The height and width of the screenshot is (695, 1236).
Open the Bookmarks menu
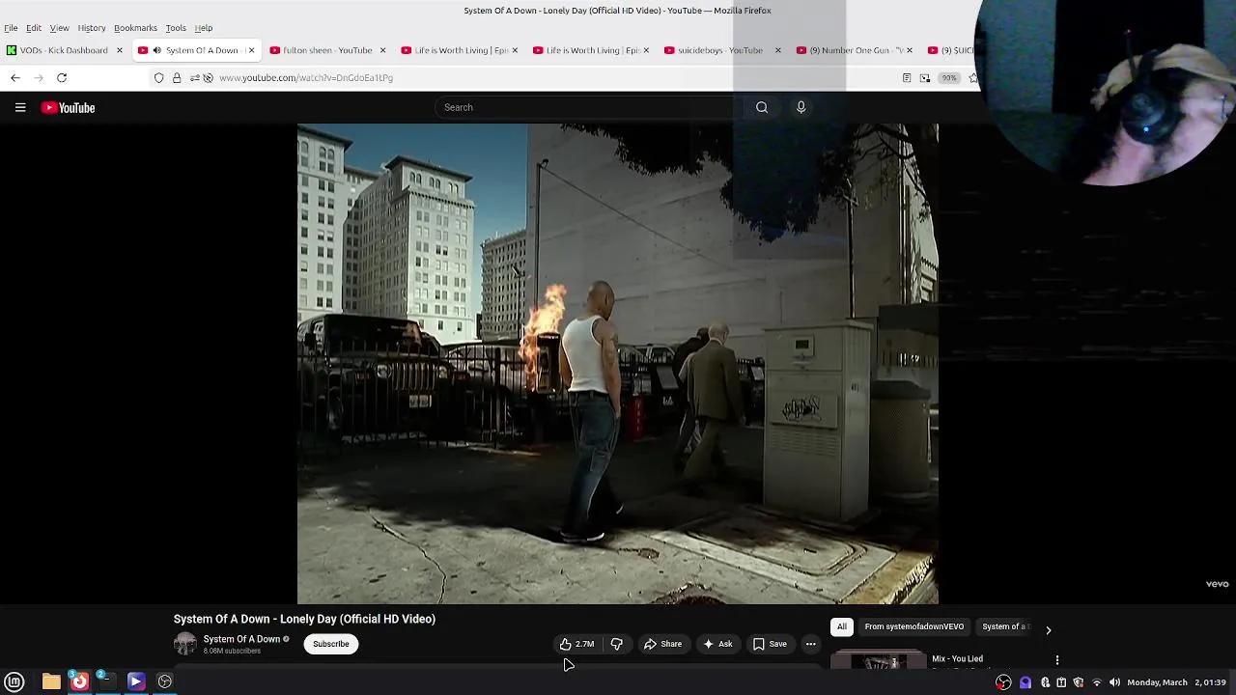(135, 28)
